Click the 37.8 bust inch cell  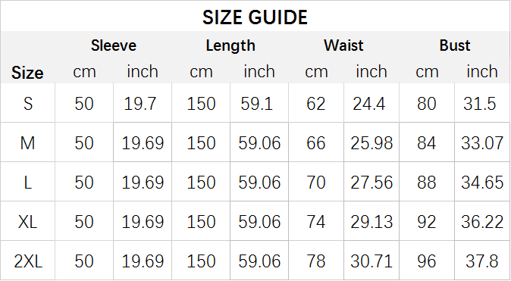(x=482, y=261)
